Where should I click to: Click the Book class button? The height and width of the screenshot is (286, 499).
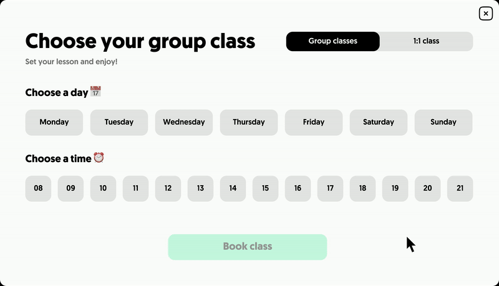[x=248, y=247]
